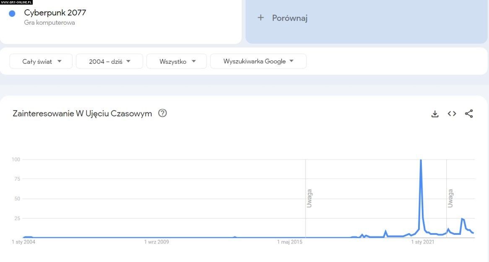
Task: Expand the Wyszukiwarka Google search type dropdown
Action: click(258, 61)
